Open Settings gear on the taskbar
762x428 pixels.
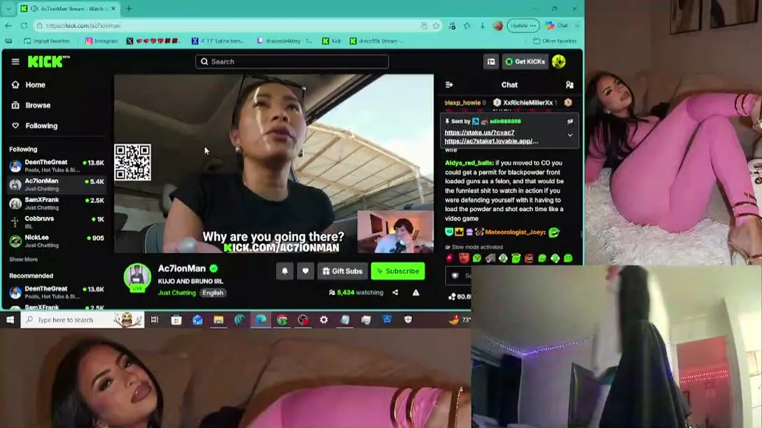324,320
